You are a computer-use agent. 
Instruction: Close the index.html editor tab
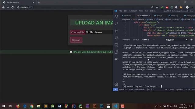[150, 15]
